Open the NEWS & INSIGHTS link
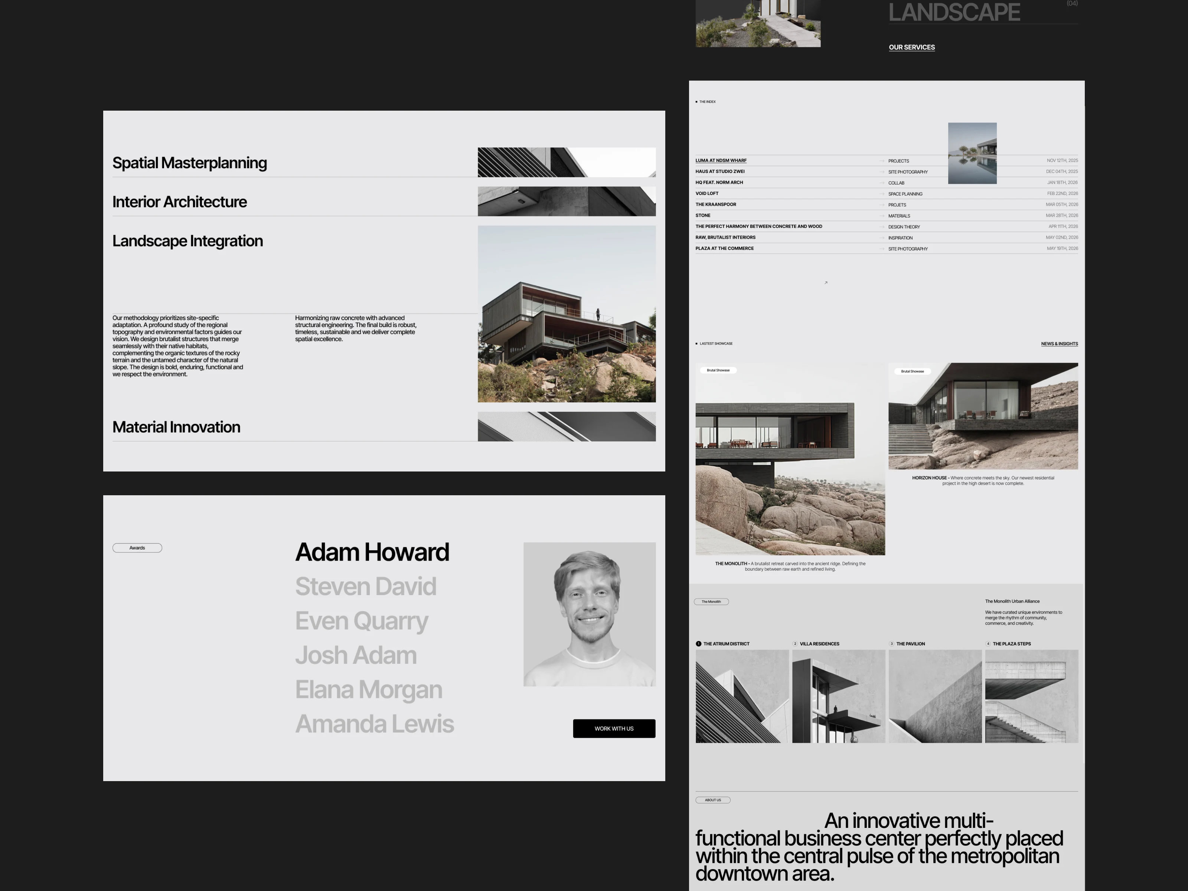Screen dimensions: 1188x891 [1059, 344]
